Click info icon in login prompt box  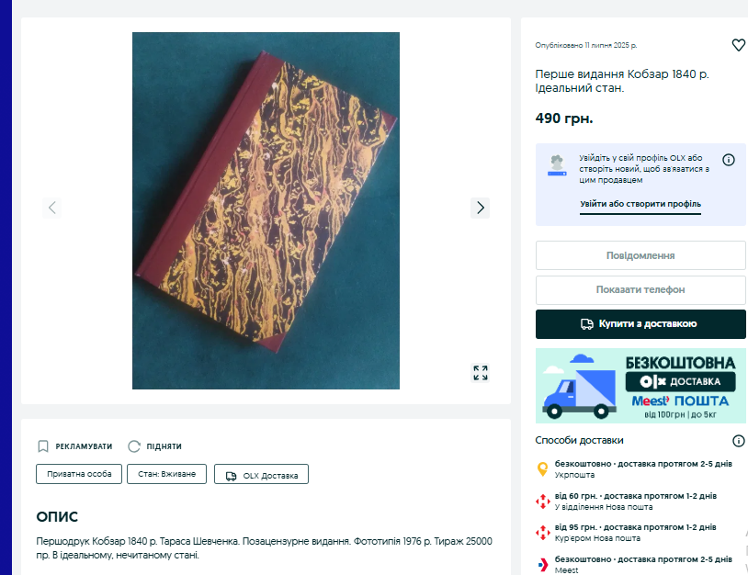coord(728,160)
